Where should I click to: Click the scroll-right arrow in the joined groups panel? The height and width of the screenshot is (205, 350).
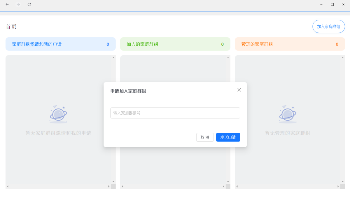tap(223, 186)
